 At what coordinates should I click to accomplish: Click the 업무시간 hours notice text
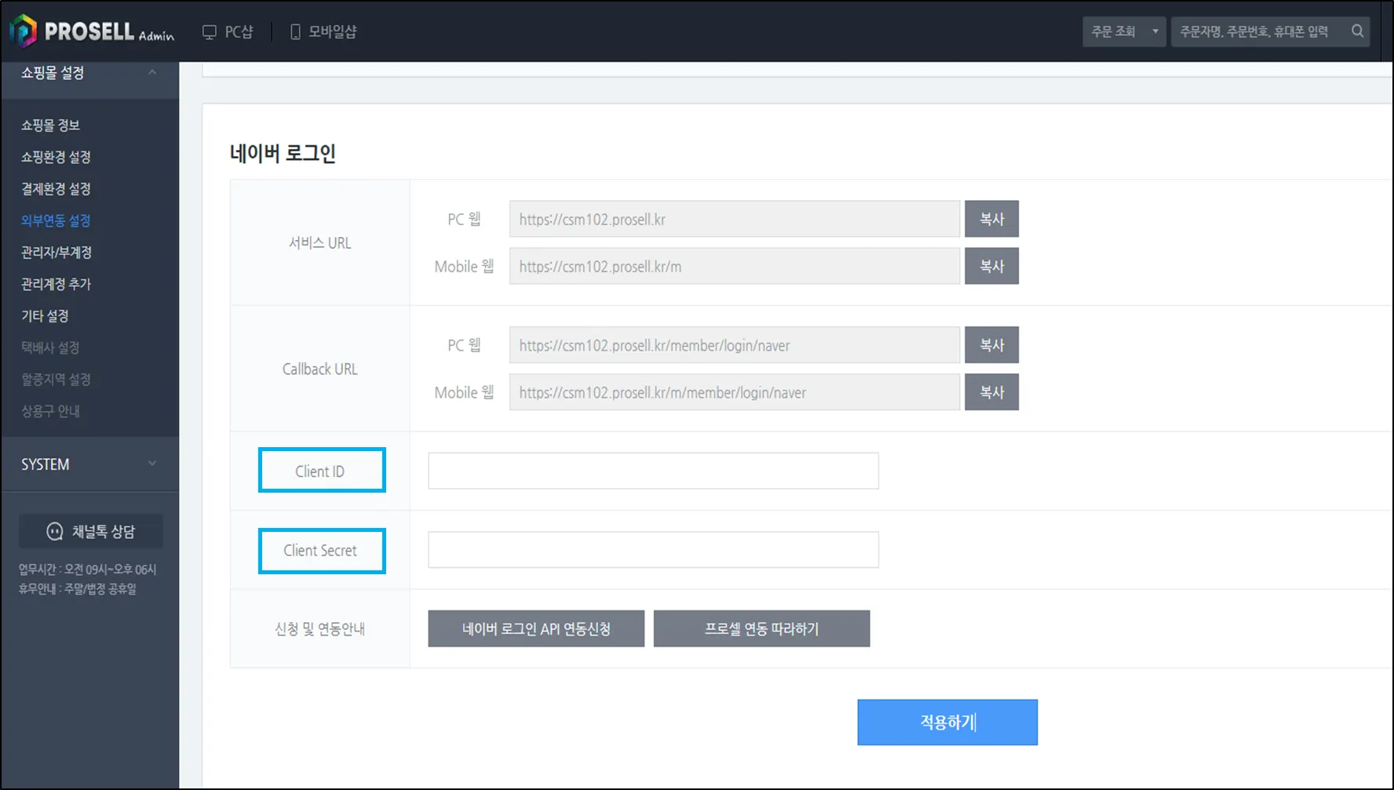[88, 570]
